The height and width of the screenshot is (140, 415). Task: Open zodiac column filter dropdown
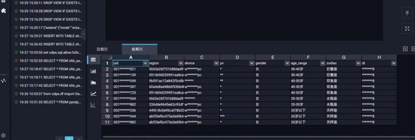tap(358, 63)
